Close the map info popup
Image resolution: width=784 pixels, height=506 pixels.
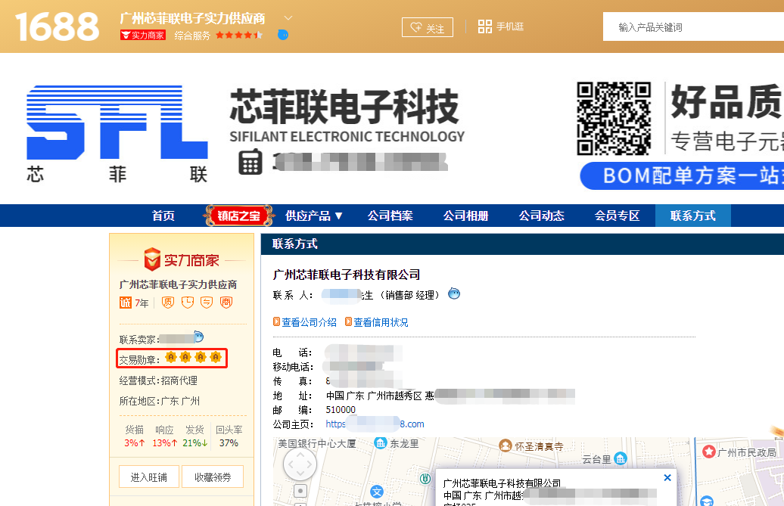point(667,477)
